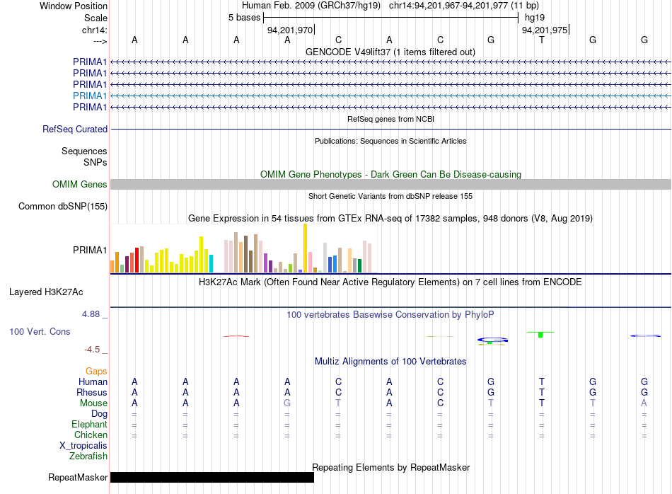
Task: Click the Window Position label
Action: (74, 6)
